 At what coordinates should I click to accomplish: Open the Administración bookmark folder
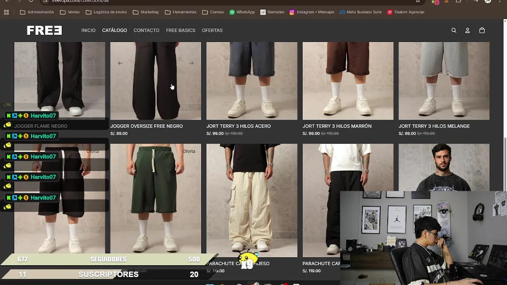coord(37,12)
